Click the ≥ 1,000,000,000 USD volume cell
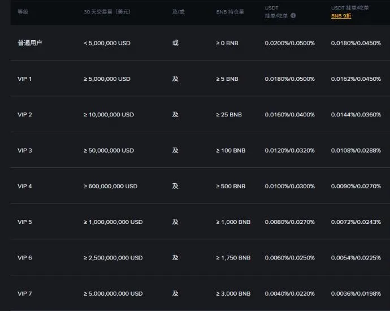Image resolution: width=390 pixels, height=311 pixels. point(113,222)
